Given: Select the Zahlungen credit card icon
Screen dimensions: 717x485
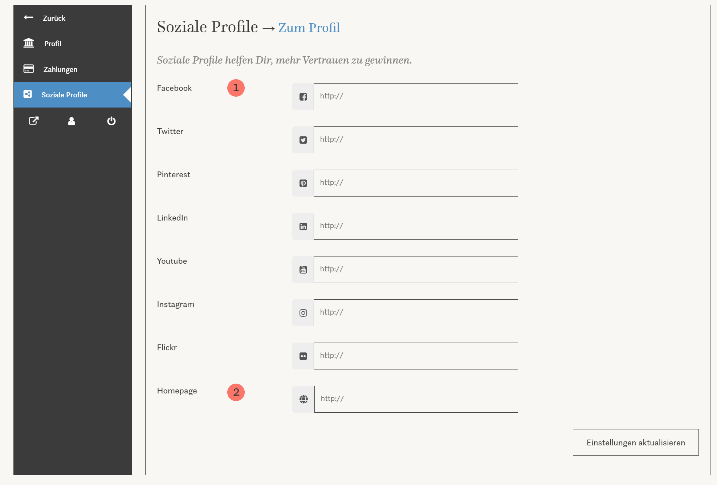Looking at the screenshot, I should pyautogui.click(x=29, y=68).
